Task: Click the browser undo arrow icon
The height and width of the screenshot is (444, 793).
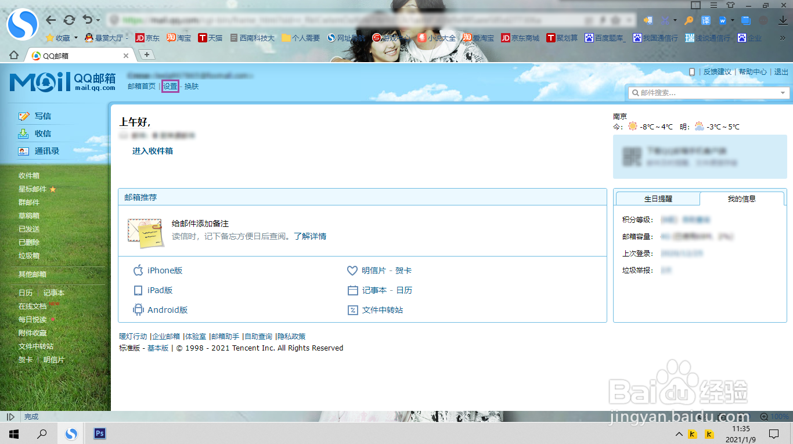Action: [x=87, y=20]
